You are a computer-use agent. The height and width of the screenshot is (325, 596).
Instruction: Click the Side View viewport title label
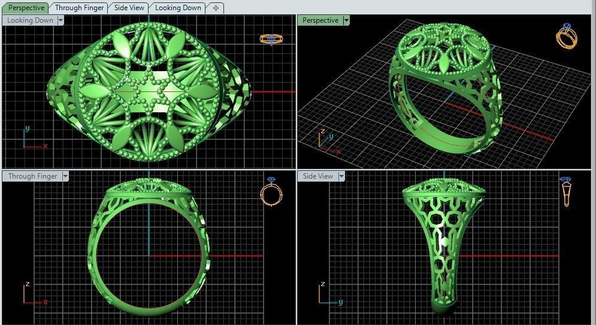[x=317, y=176]
